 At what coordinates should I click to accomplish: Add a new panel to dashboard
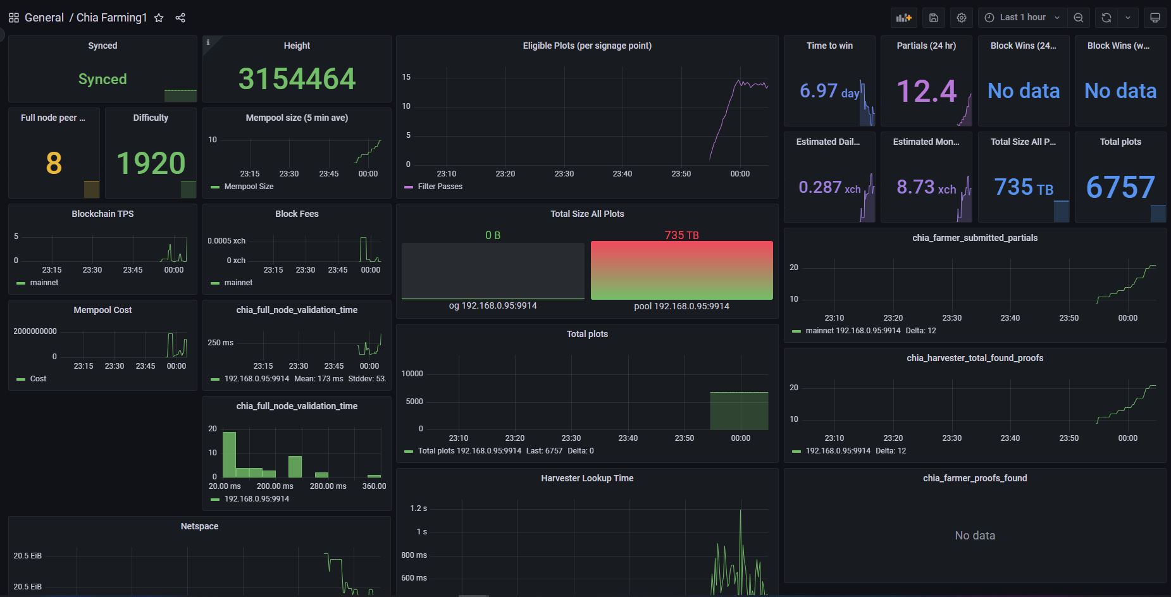point(904,18)
